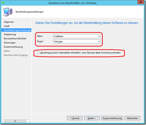Enable the Genehmigung durch Administrator checkbox
The image size is (146, 125).
38,53
